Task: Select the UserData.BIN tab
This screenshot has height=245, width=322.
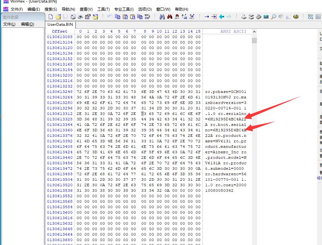Action: pos(60,25)
